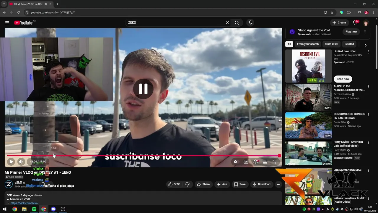Go to YouTube home via logo
The height and width of the screenshot is (213, 378).
tap(23, 23)
